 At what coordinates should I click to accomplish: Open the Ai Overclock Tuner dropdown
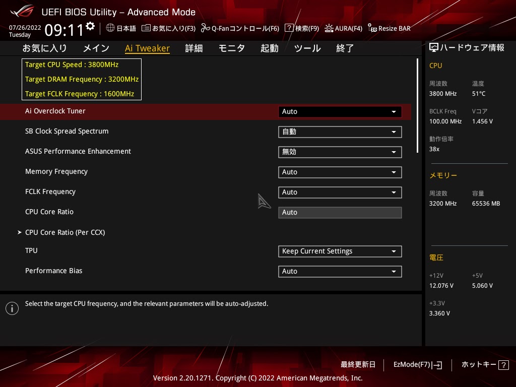tap(340, 111)
